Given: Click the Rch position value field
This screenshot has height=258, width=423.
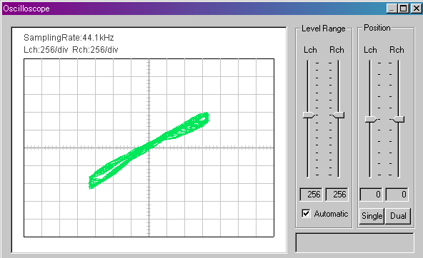Looking at the screenshot, I should [397, 195].
